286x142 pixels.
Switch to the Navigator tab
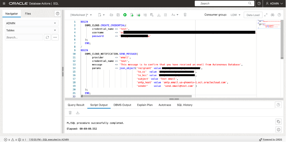(x=11, y=14)
